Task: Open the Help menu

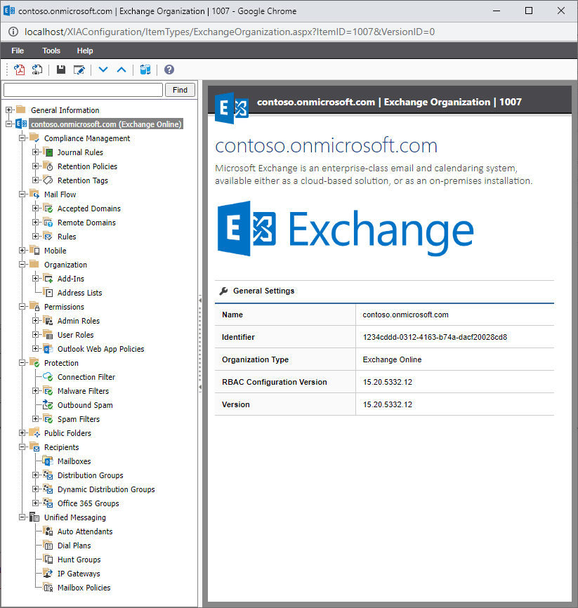Action: 84,51
